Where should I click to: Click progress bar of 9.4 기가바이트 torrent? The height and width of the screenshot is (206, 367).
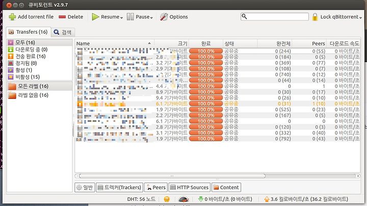(x=206, y=98)
